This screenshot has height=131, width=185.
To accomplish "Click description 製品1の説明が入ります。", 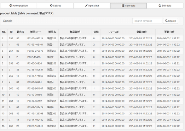I will pyautogui.click(x=73, y=45).
